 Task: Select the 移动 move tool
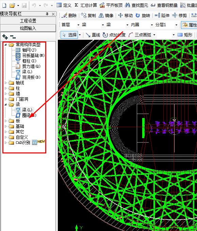point(126,15)
